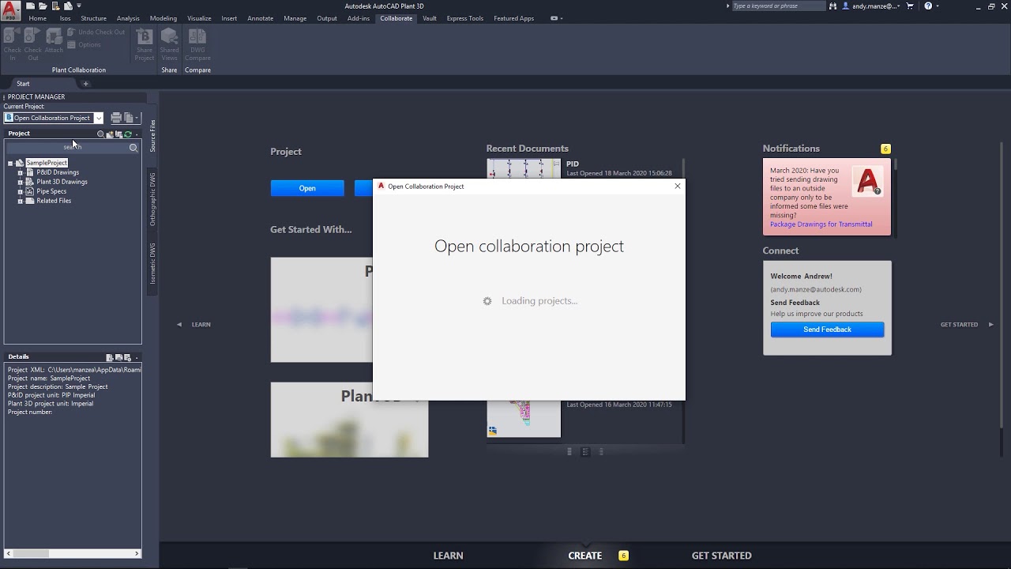Switch to the Vault ribbon tab

coord(430,18)
